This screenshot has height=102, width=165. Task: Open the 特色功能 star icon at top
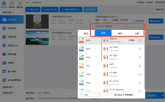4,3
